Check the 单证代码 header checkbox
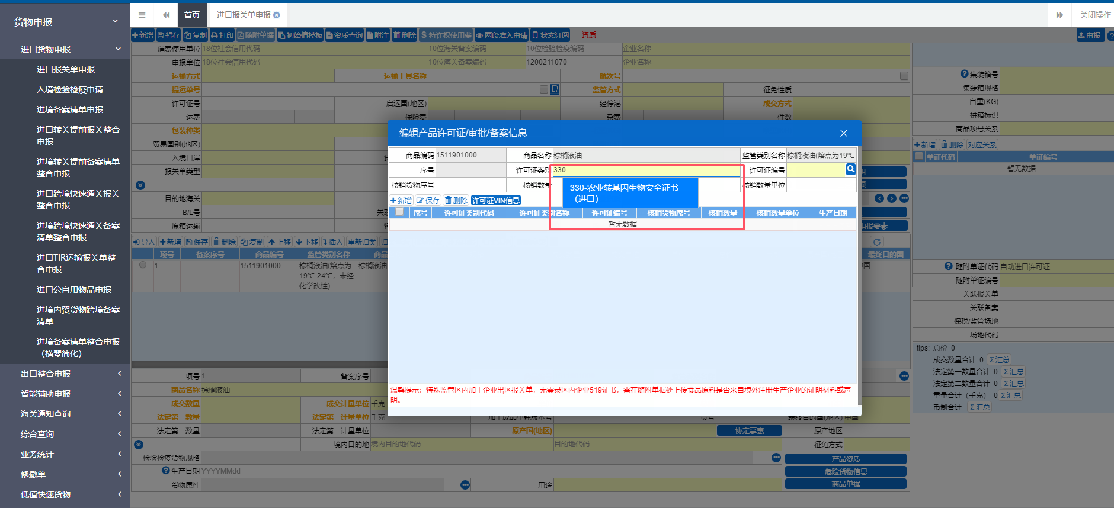The width and height of the screenshot is (1114, 508). click(x=919, y=156)
